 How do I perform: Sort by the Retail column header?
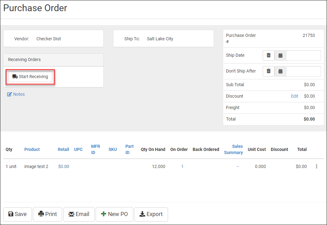63,149
